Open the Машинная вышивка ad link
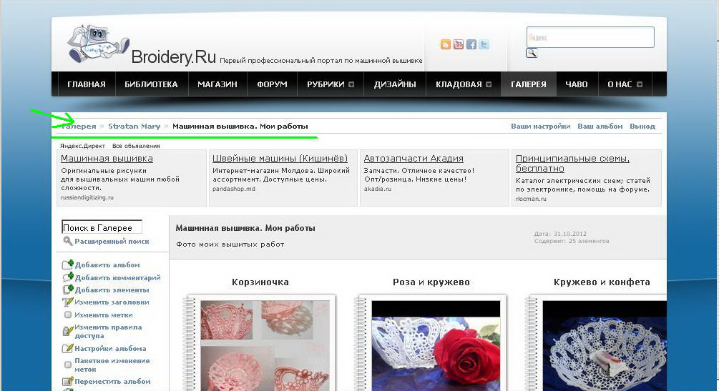 [107, 159]
